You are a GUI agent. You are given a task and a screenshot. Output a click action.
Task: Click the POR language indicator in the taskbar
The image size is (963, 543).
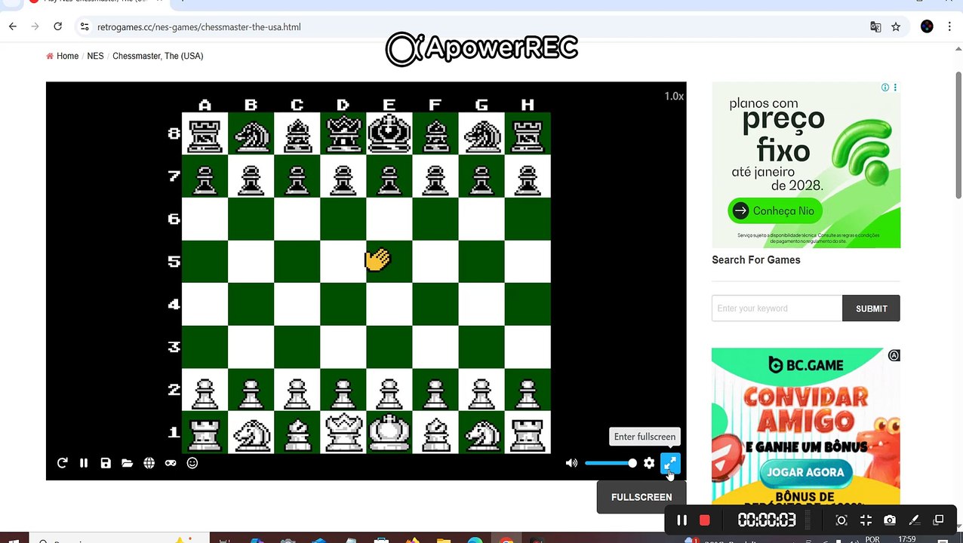(872, 539)
